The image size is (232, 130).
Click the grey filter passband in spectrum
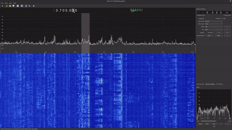tap(86, 33)
